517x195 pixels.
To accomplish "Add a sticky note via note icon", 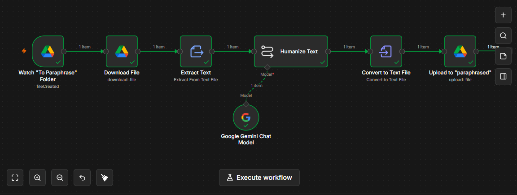I will pos(503,56).
